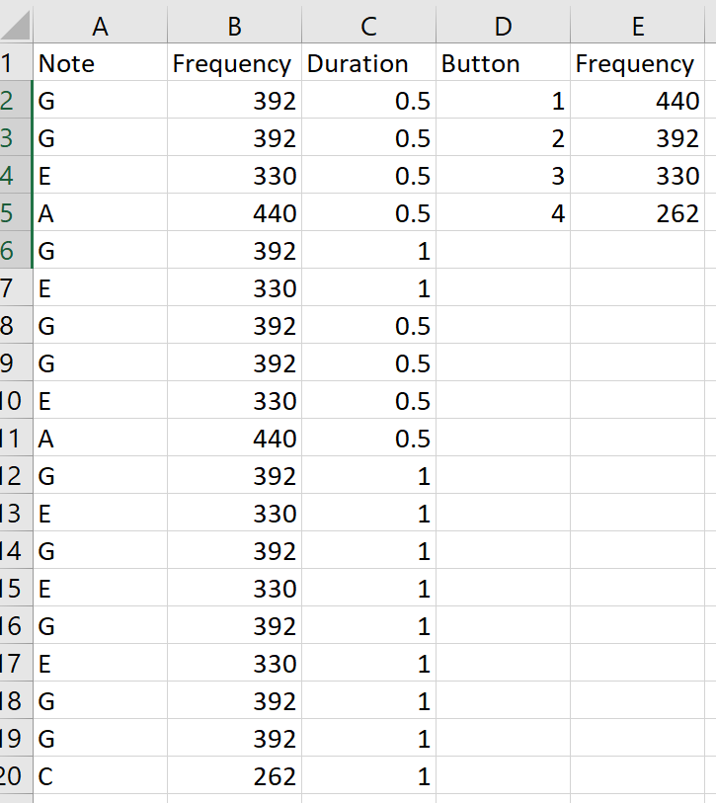Select cell B17 with value 330
The width and height of the screenshot is (716, 803).
[235, 663]
